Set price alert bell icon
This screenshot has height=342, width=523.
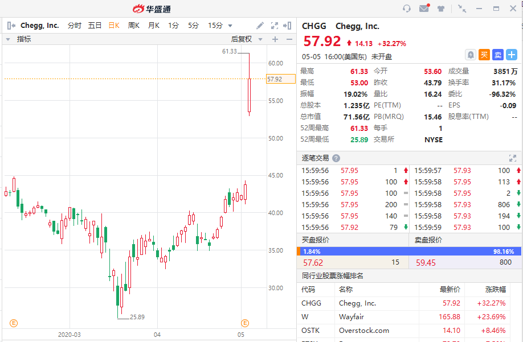pos(470,55)
